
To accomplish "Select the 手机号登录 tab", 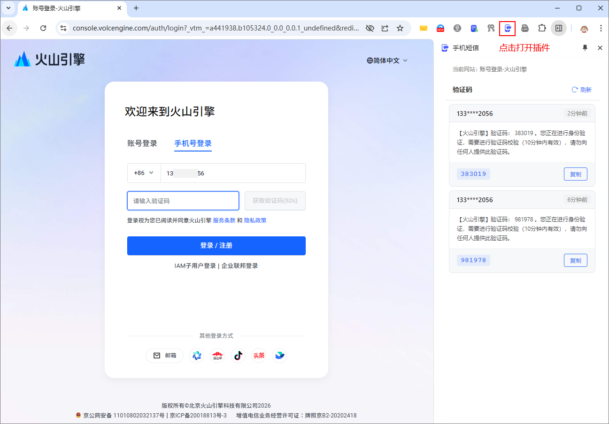I will point(193,144).
